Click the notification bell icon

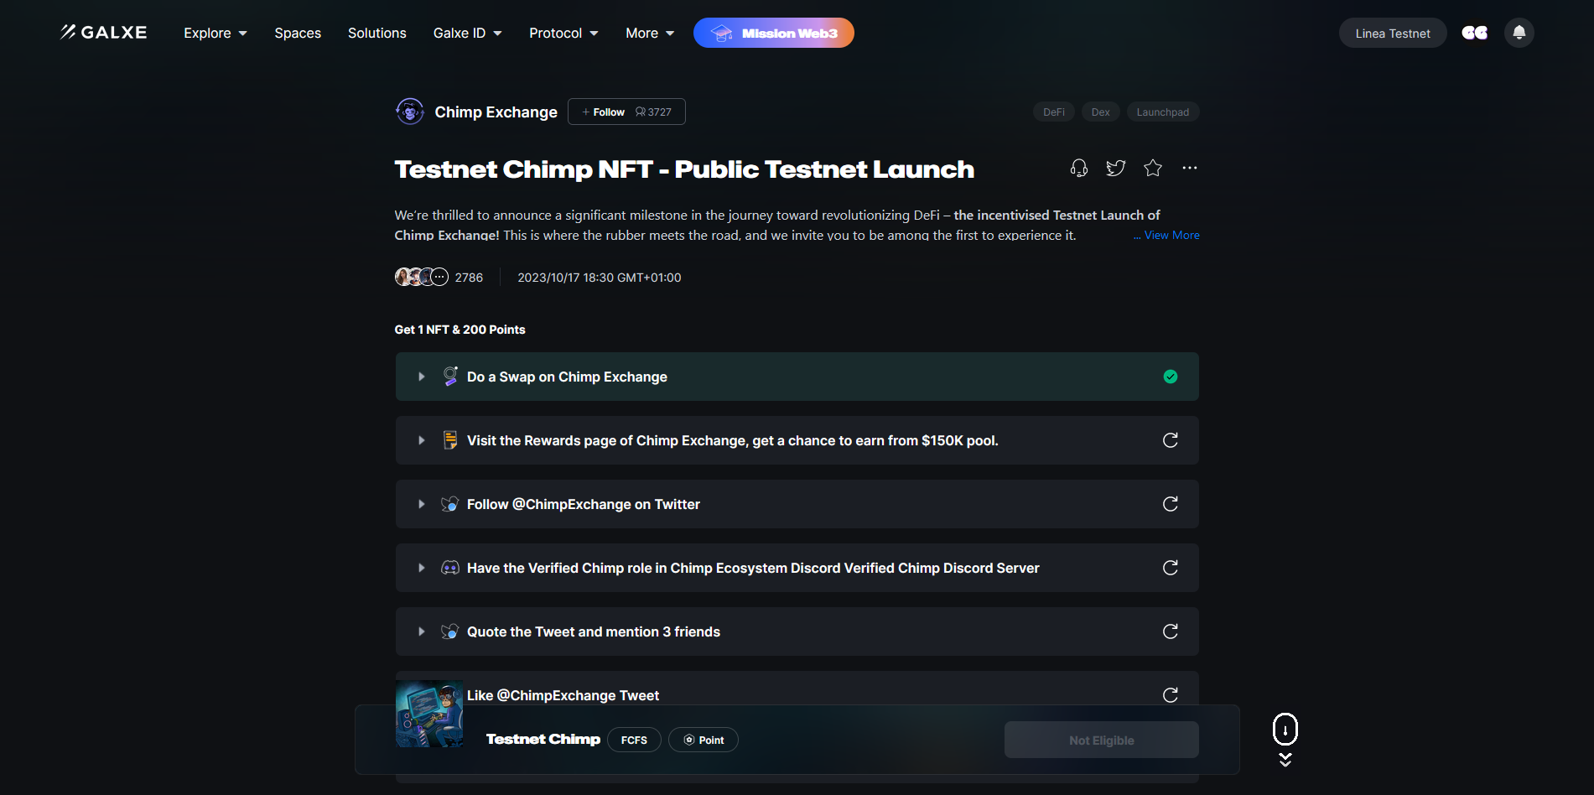click(1519, 33)
